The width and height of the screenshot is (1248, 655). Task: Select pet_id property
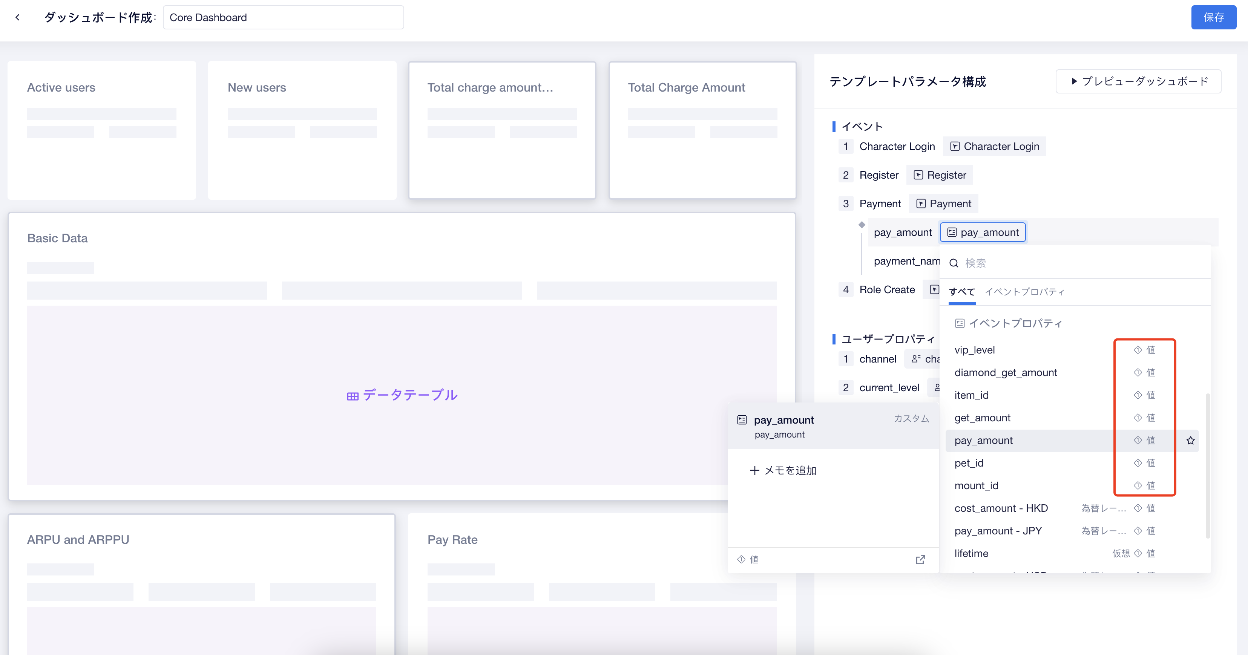[1072, 463]
